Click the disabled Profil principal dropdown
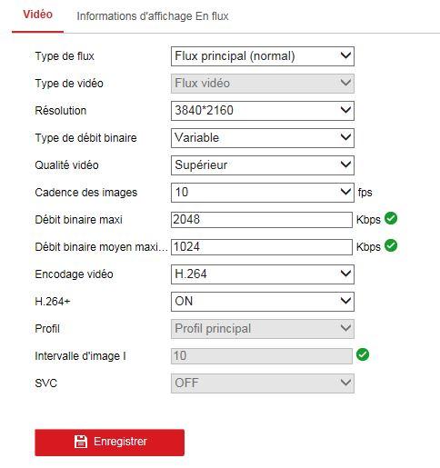Screen dimensions: 440x468 coord(263,329)
